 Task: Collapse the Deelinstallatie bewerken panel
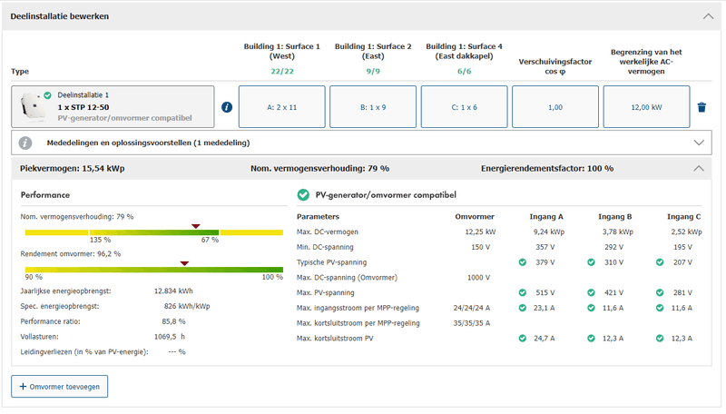click(x=708, y=15)
